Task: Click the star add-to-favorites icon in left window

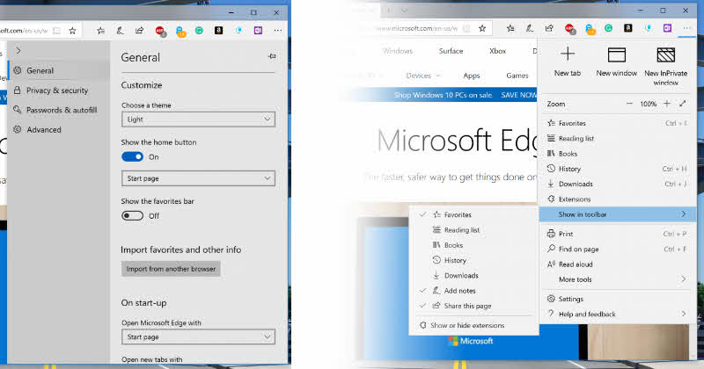Action: pos(73,31)
